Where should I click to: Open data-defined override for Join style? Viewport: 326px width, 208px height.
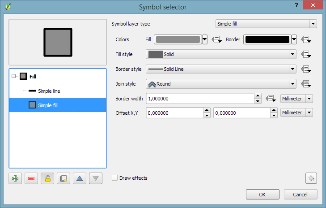(x=306, y=84)
